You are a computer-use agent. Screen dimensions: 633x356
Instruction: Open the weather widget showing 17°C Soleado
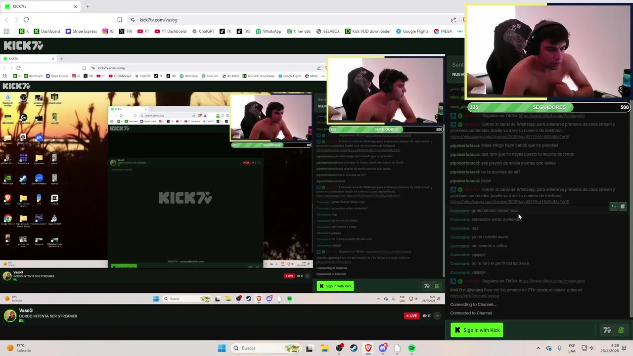click(19, 348)
